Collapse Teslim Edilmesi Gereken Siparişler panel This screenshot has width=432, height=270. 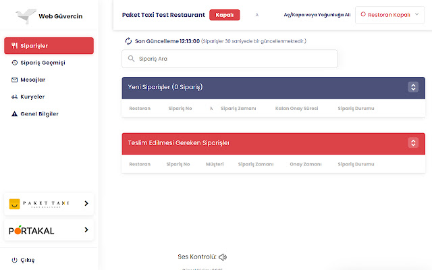(413, 142)
